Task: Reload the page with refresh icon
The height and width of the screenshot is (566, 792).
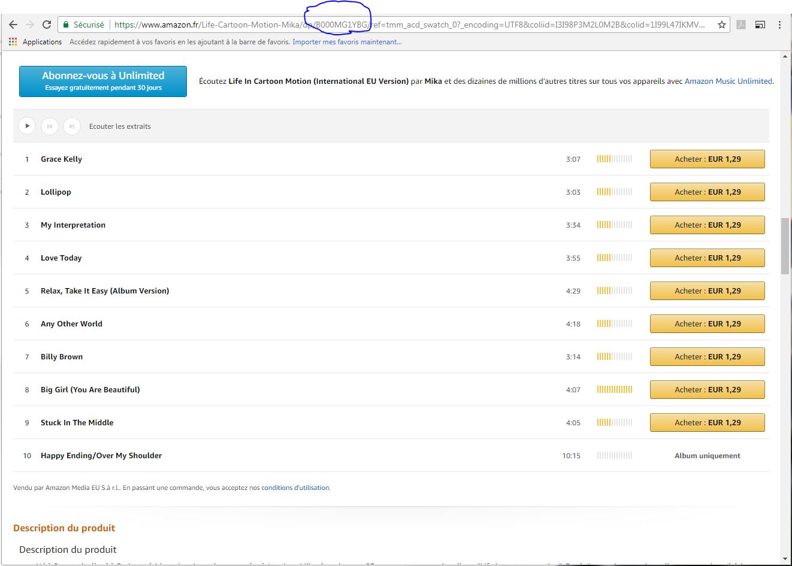Action: 47,25
